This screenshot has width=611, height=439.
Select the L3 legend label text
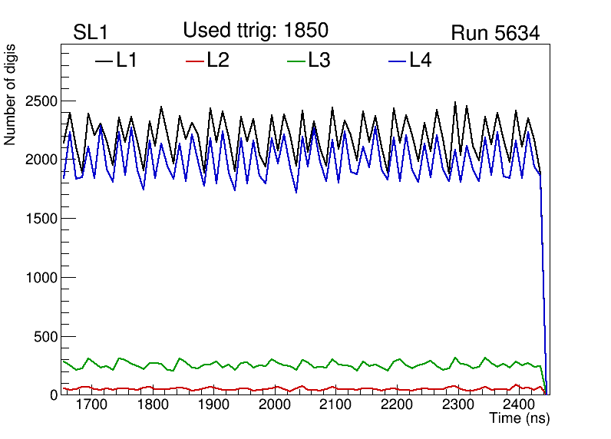pos(319,61)
